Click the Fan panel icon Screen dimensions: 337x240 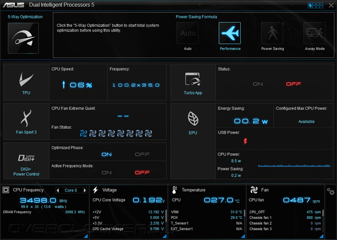pos(254,190)
